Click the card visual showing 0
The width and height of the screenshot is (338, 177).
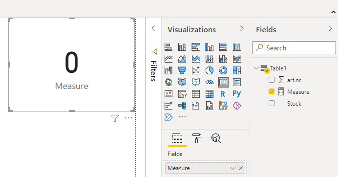(x=72, y=65)
